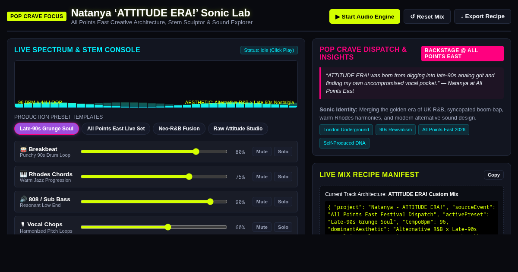Copy the live mix recipe manifest

[x=494, y=175]
